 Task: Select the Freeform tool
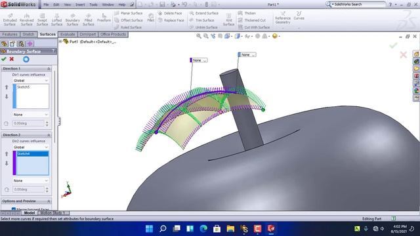(104, 18)
